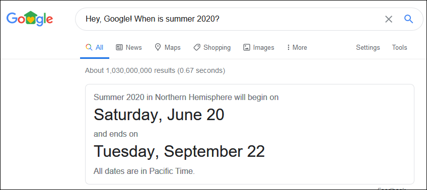Click the Google logo with the heart house
The width and height of the screenshot is (427, 190).
click(x=30, y=19)
